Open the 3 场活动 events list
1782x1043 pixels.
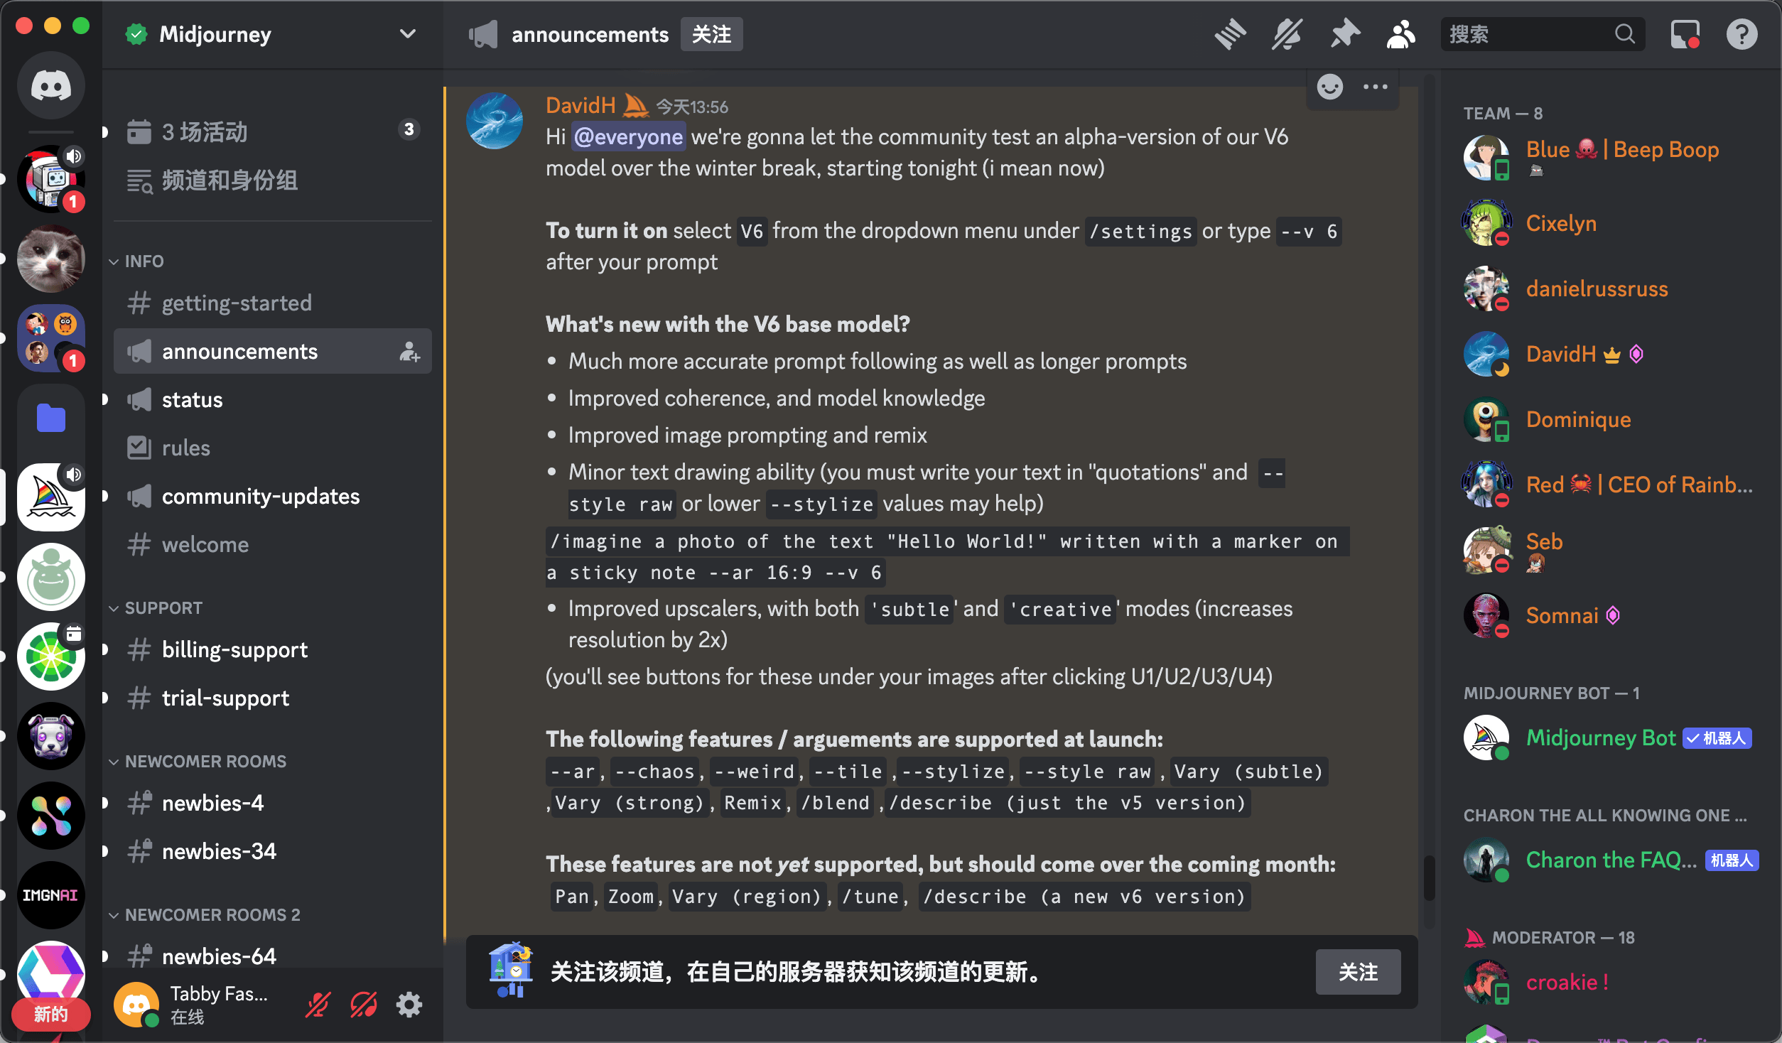(273, 132)
